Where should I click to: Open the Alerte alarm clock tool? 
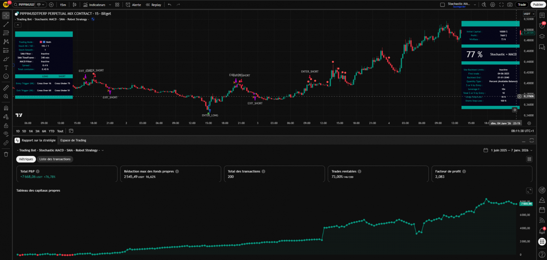[x=134, y=5]
